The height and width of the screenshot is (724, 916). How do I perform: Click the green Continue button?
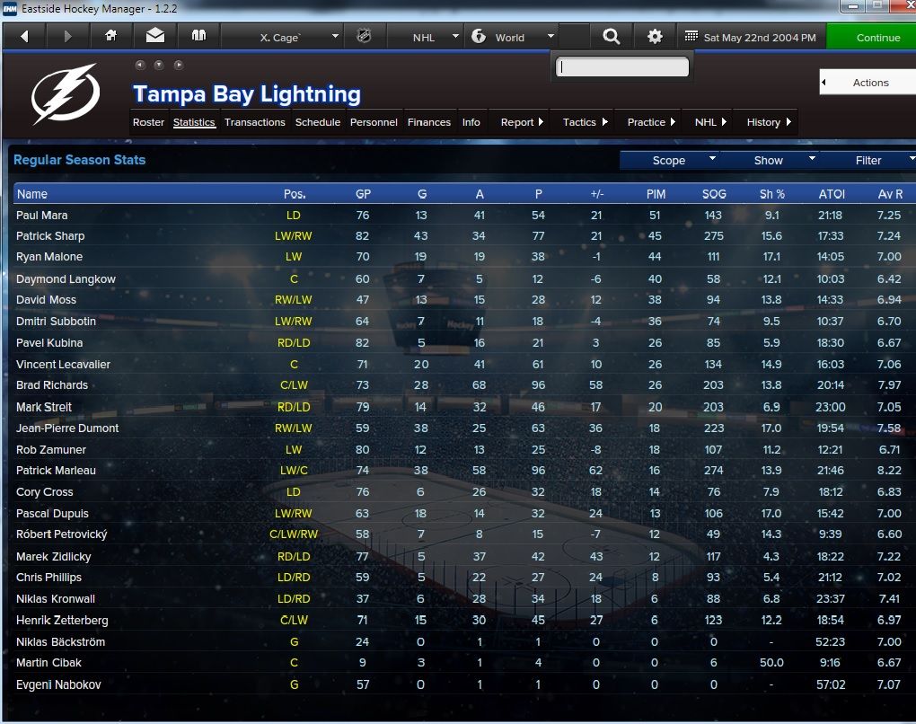click(x=872, y=37)
